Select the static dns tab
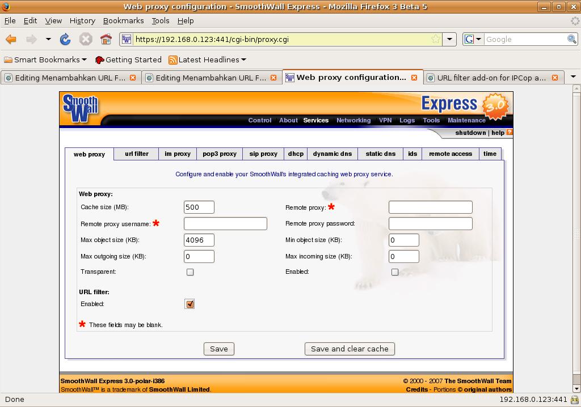Image resolution: width=581 pixels, height=407 pixels. pos(381,154)
